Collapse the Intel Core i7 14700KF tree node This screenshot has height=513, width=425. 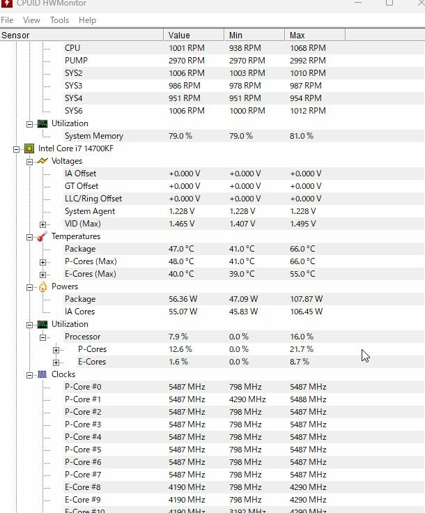click(17, 148)
